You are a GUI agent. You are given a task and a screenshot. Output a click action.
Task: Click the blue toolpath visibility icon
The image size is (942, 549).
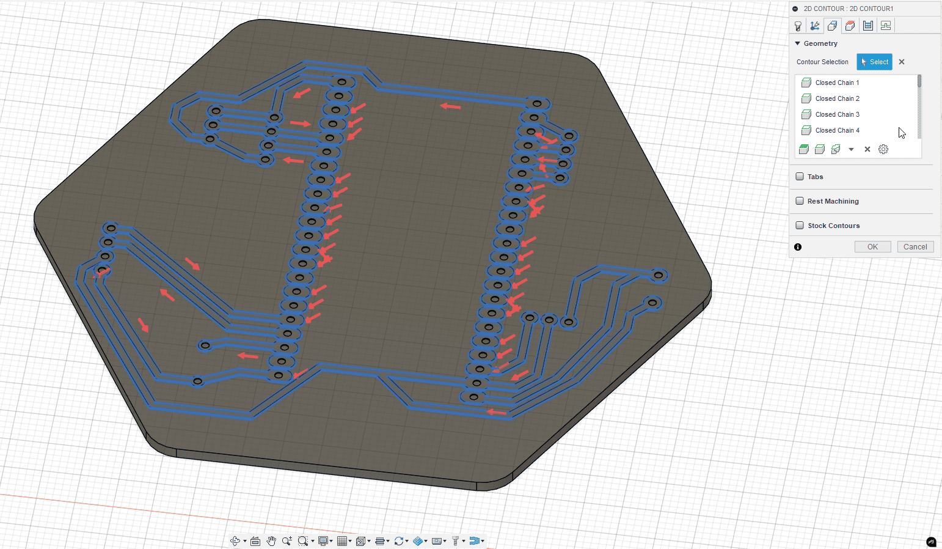(473, 541)
